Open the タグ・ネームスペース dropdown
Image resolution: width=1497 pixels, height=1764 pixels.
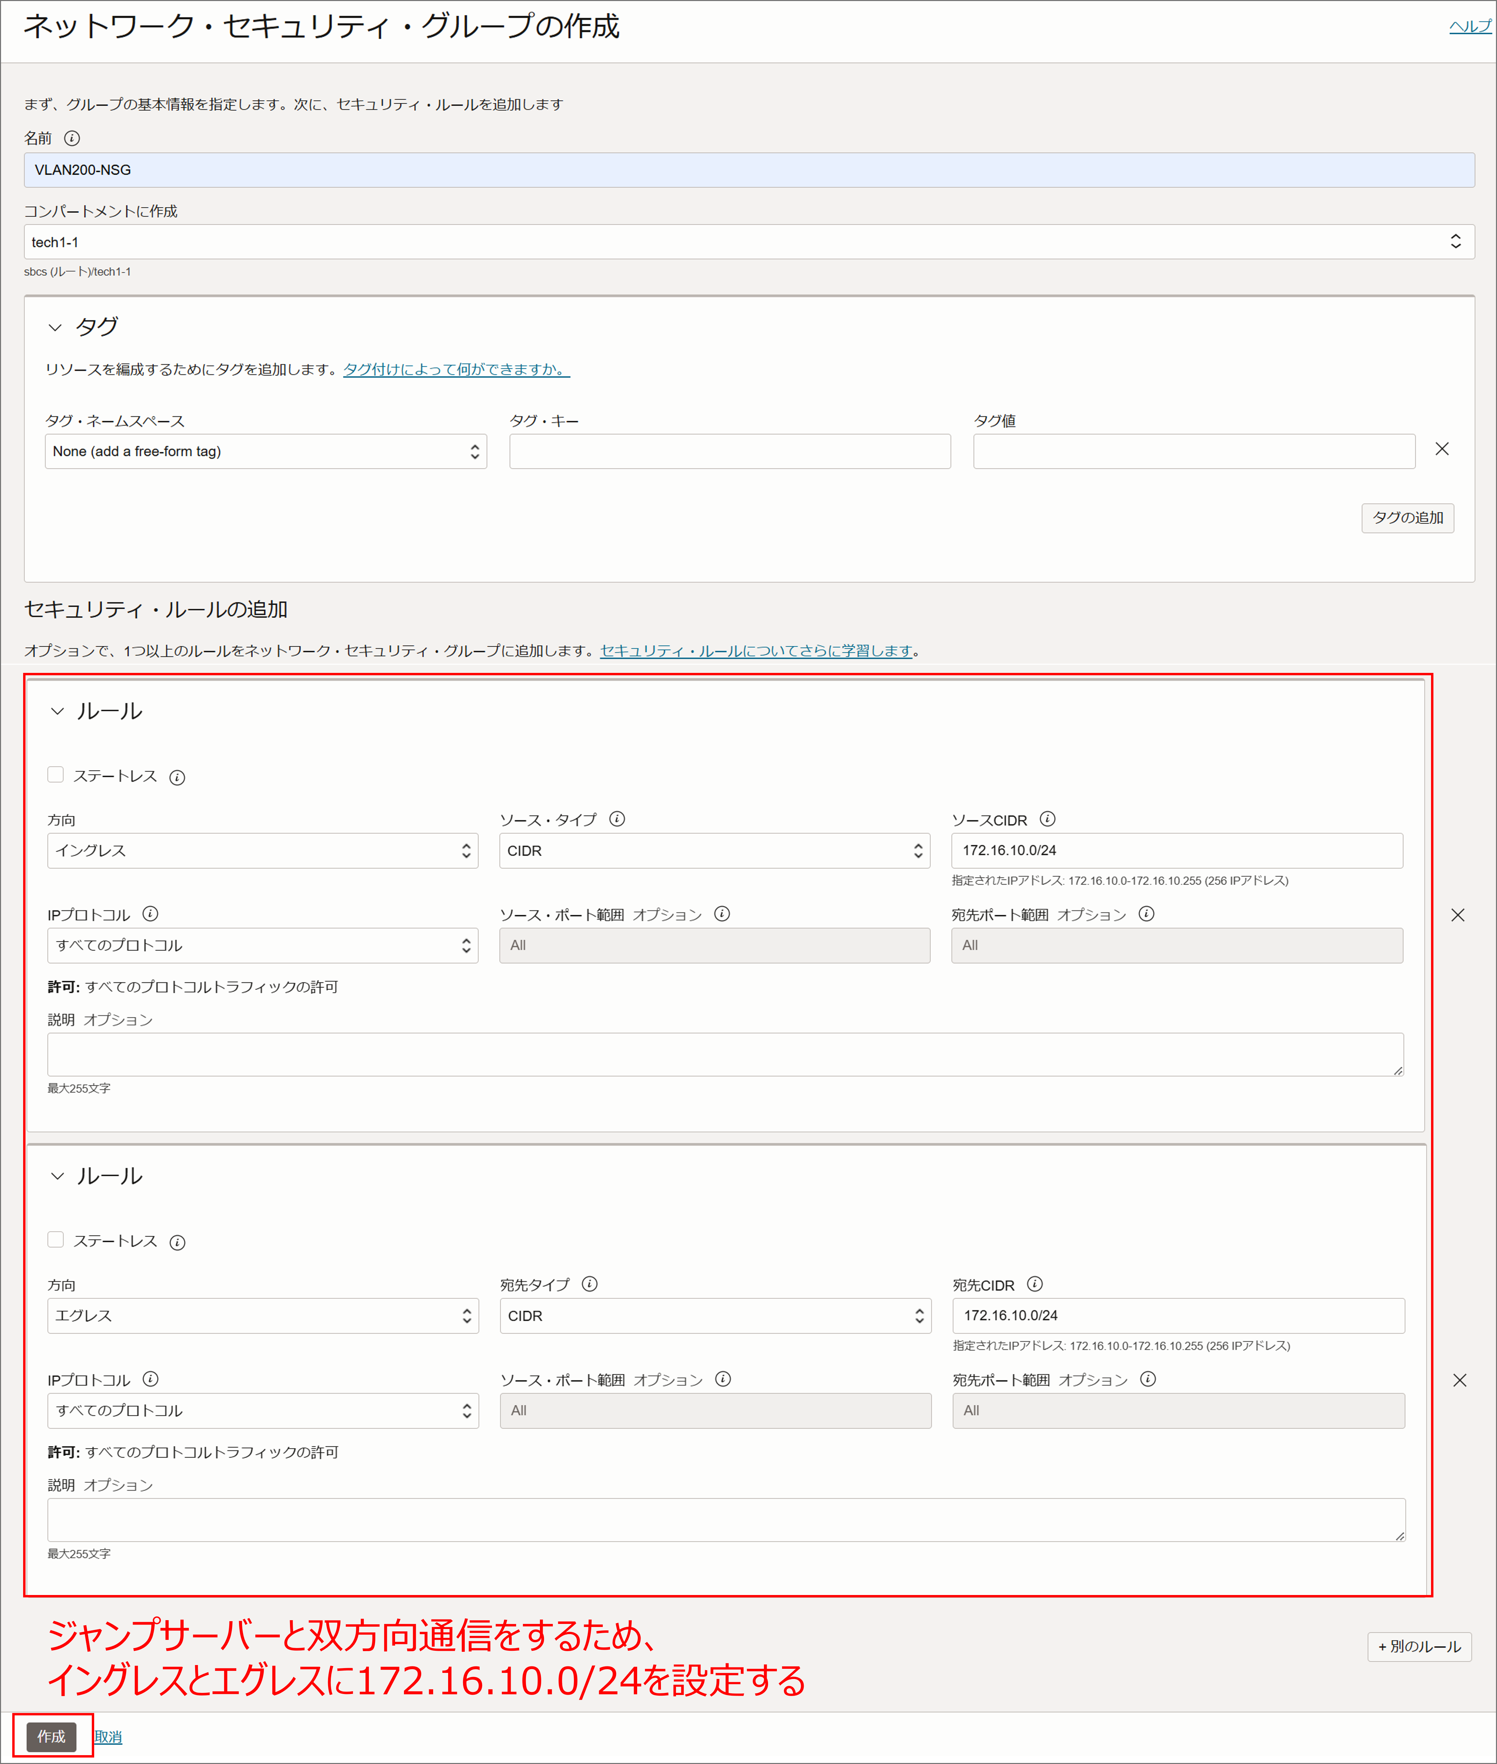266,452
